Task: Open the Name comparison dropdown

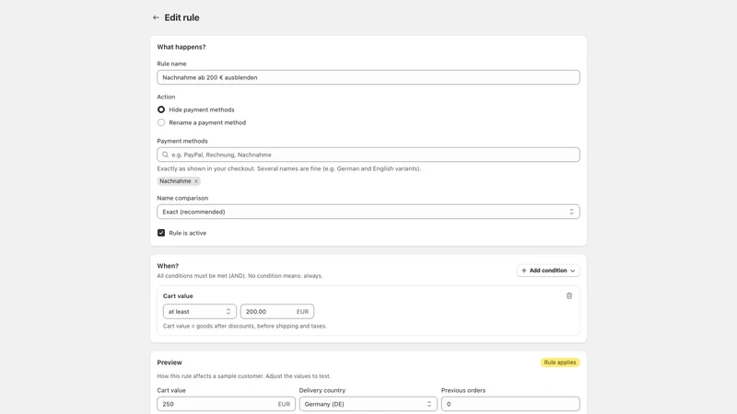Action: [x=368, y=212]
